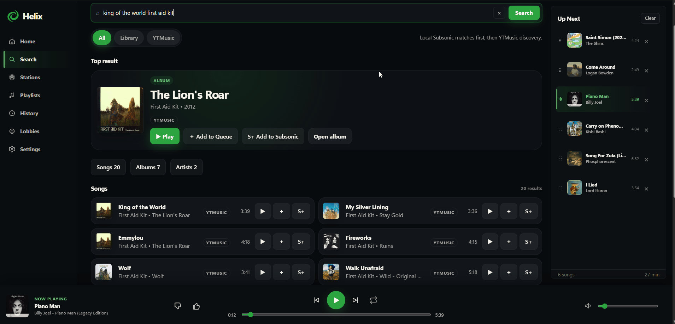Add Fireworks to the queue

tap(509, 242)
